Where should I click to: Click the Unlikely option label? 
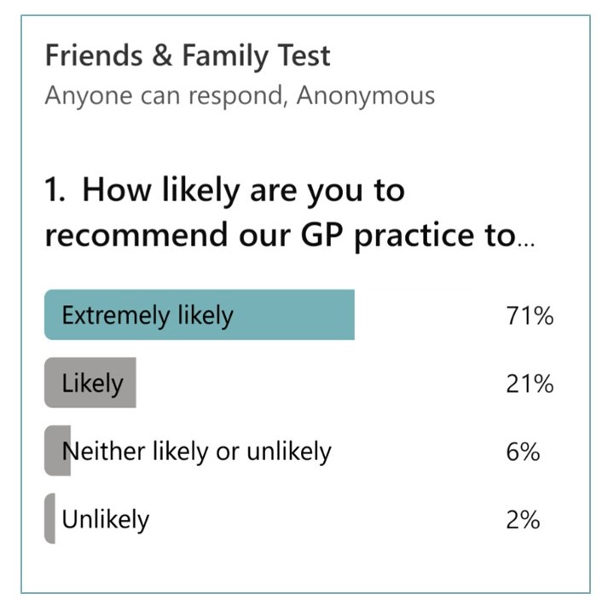[105, 520]
